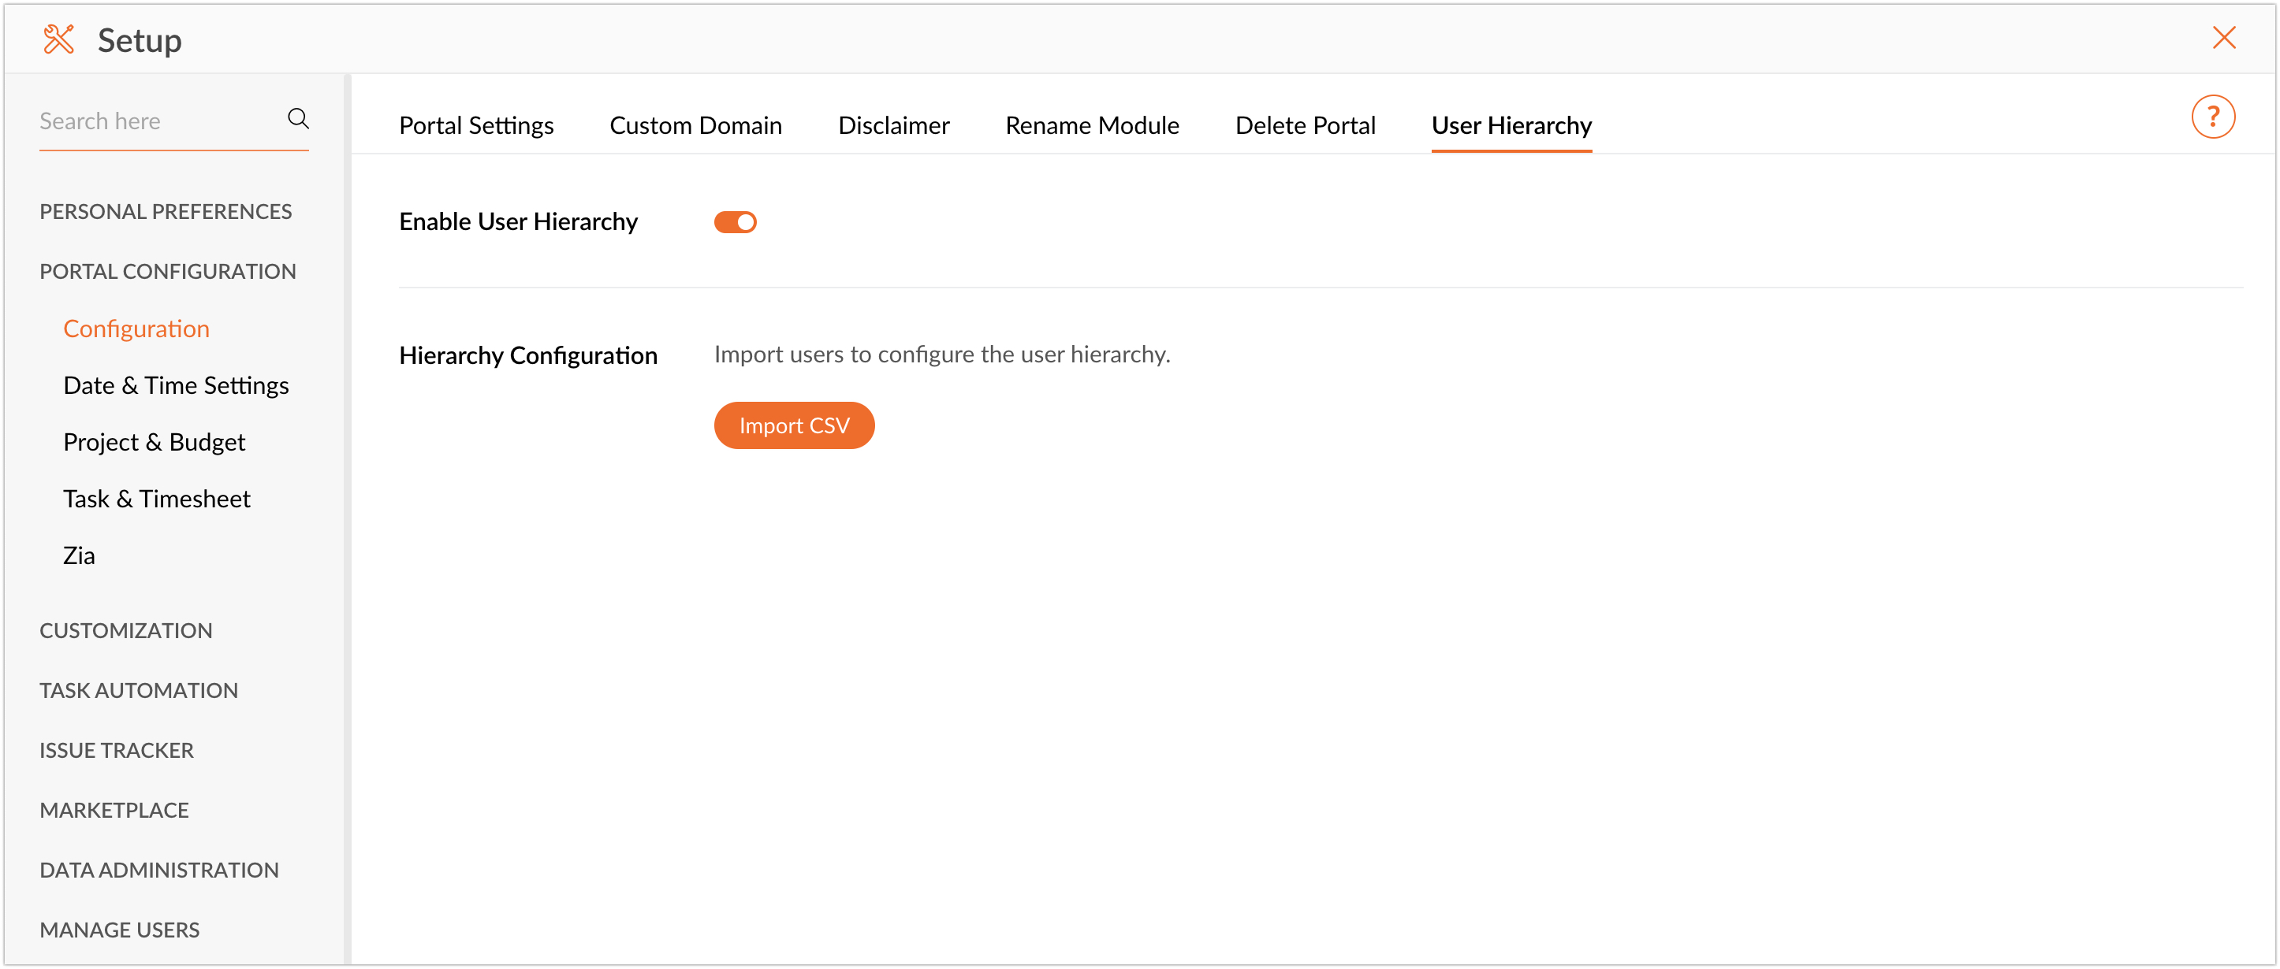This screenshot has height=969, width=2280.
Task: Click the Setup tools icon
Action: pyautogui.click(x=58, y=40)
